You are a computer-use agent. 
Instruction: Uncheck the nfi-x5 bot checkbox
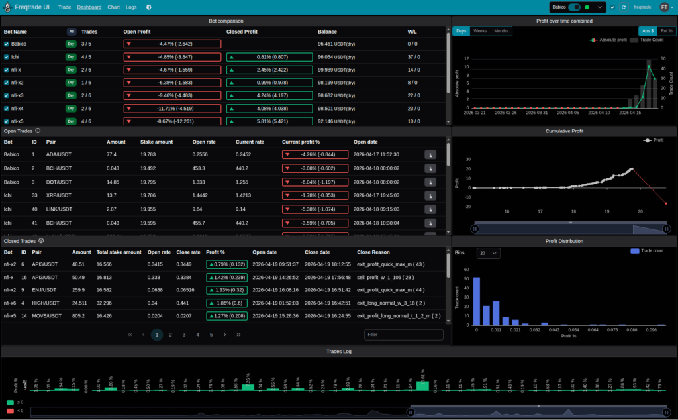tap(7, 121)
